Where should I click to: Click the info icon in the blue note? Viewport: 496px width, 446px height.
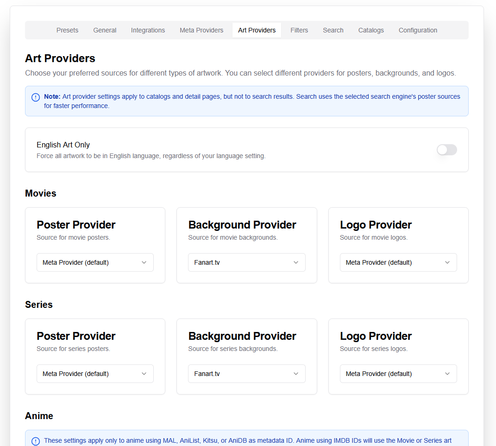(35, 97)
